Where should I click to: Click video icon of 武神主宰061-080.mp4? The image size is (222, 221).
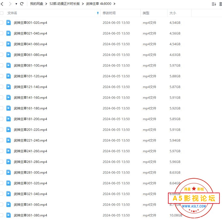[x=9, y=55]
